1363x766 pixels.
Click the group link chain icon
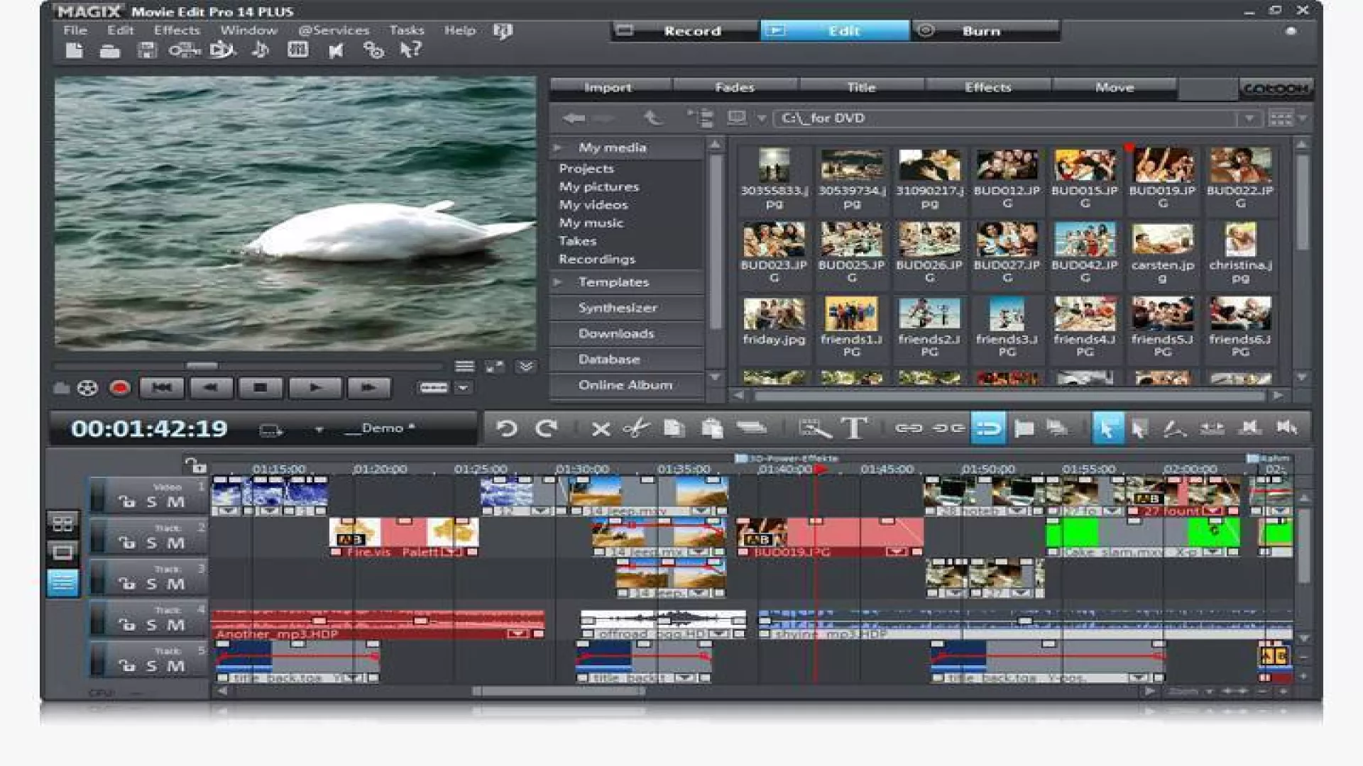click(909, 428)
